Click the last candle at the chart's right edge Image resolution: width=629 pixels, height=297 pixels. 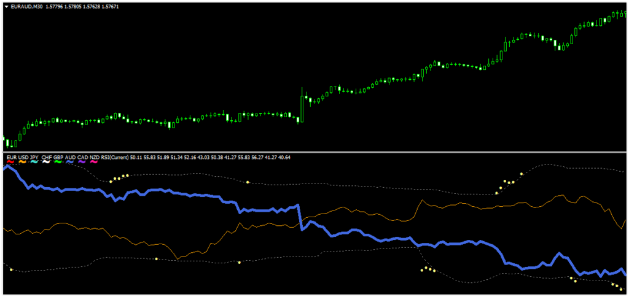pyautogui.click(x=625, y=13)
